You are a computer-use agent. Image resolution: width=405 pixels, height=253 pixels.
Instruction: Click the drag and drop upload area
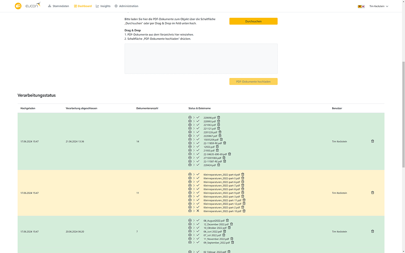pos(201,59)
